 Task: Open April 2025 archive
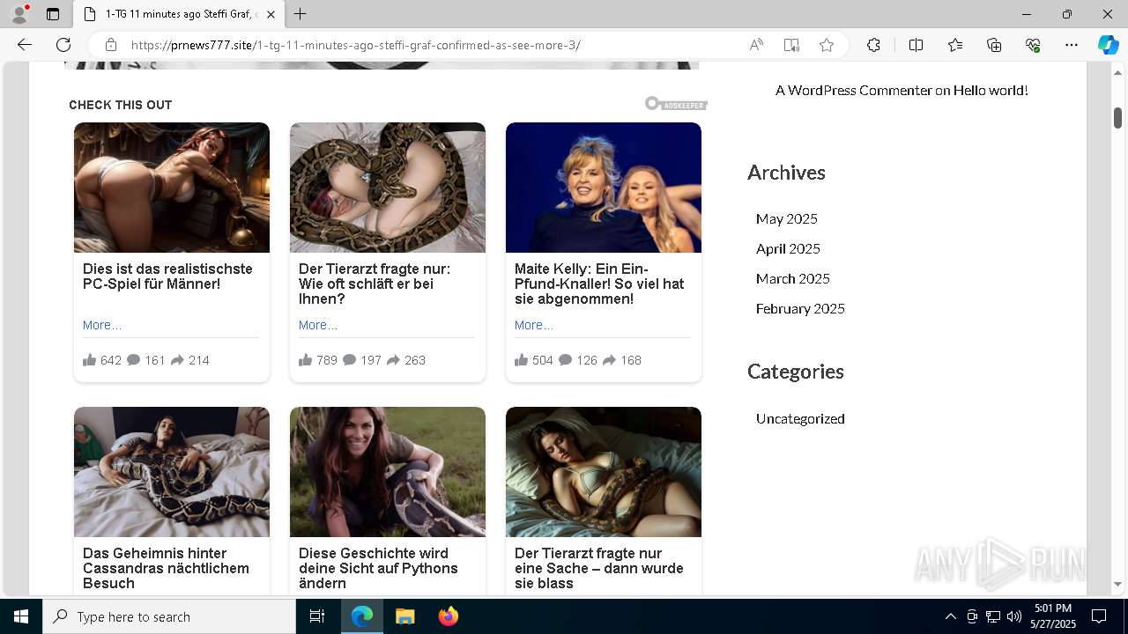788,248
